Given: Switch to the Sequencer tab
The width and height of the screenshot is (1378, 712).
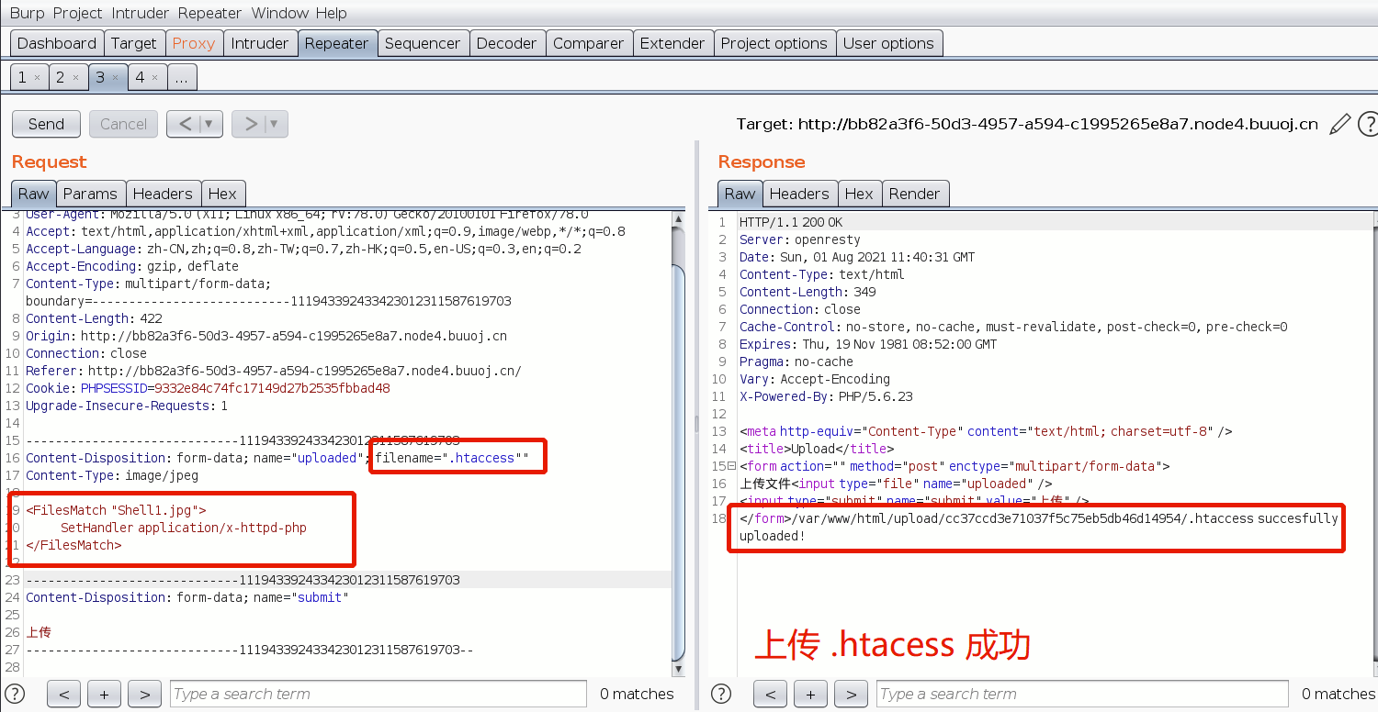Looking at the screenshot, I should click(x=423, y=43).
